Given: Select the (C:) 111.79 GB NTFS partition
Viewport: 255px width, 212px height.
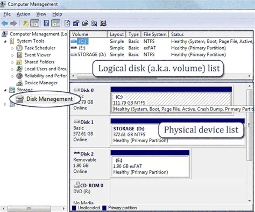Looking at the screenshot, I should pyautogui.click(x=171, y=103).
